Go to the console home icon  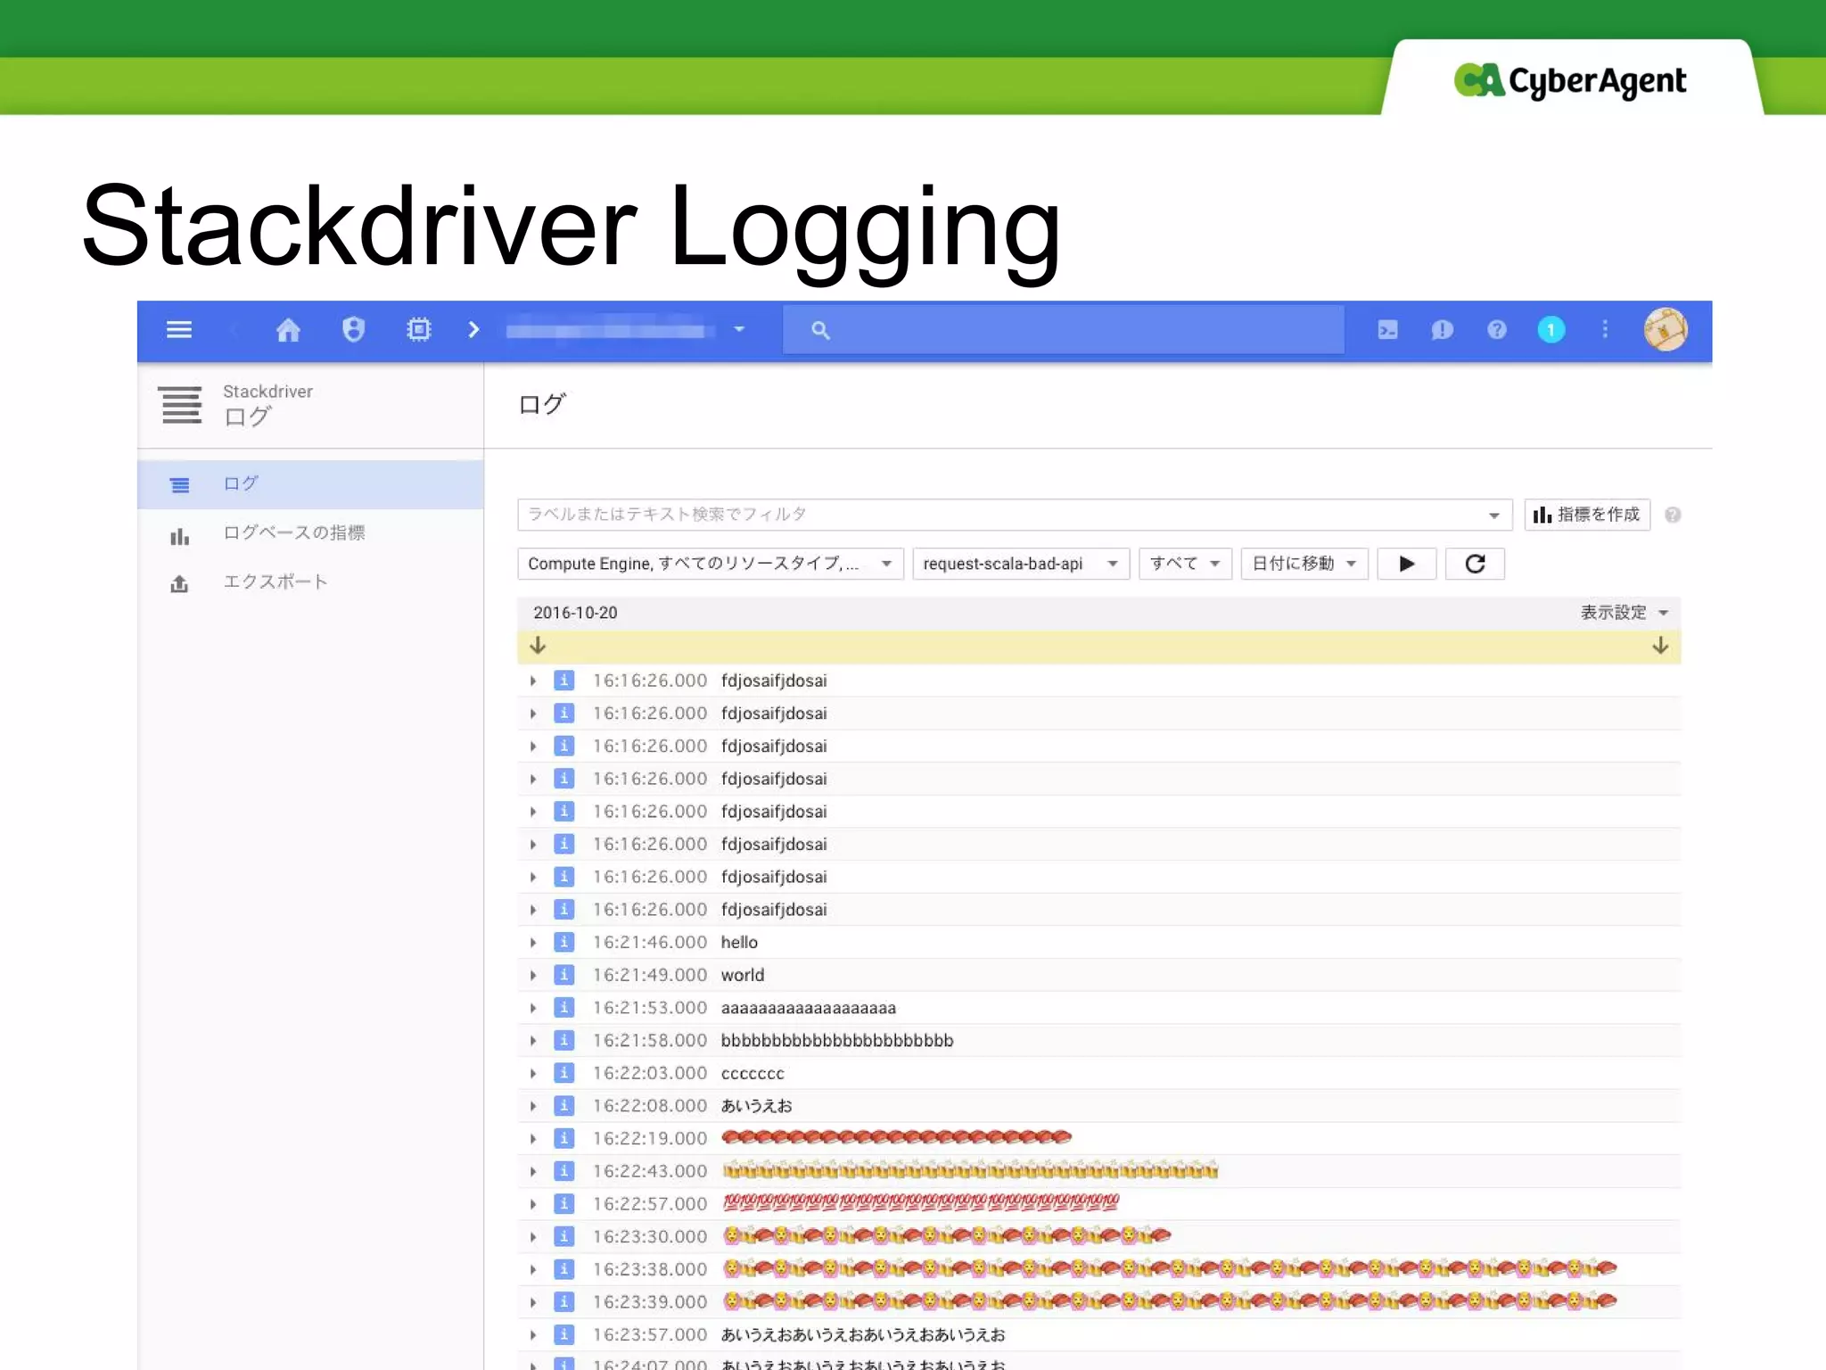point(288,330)
